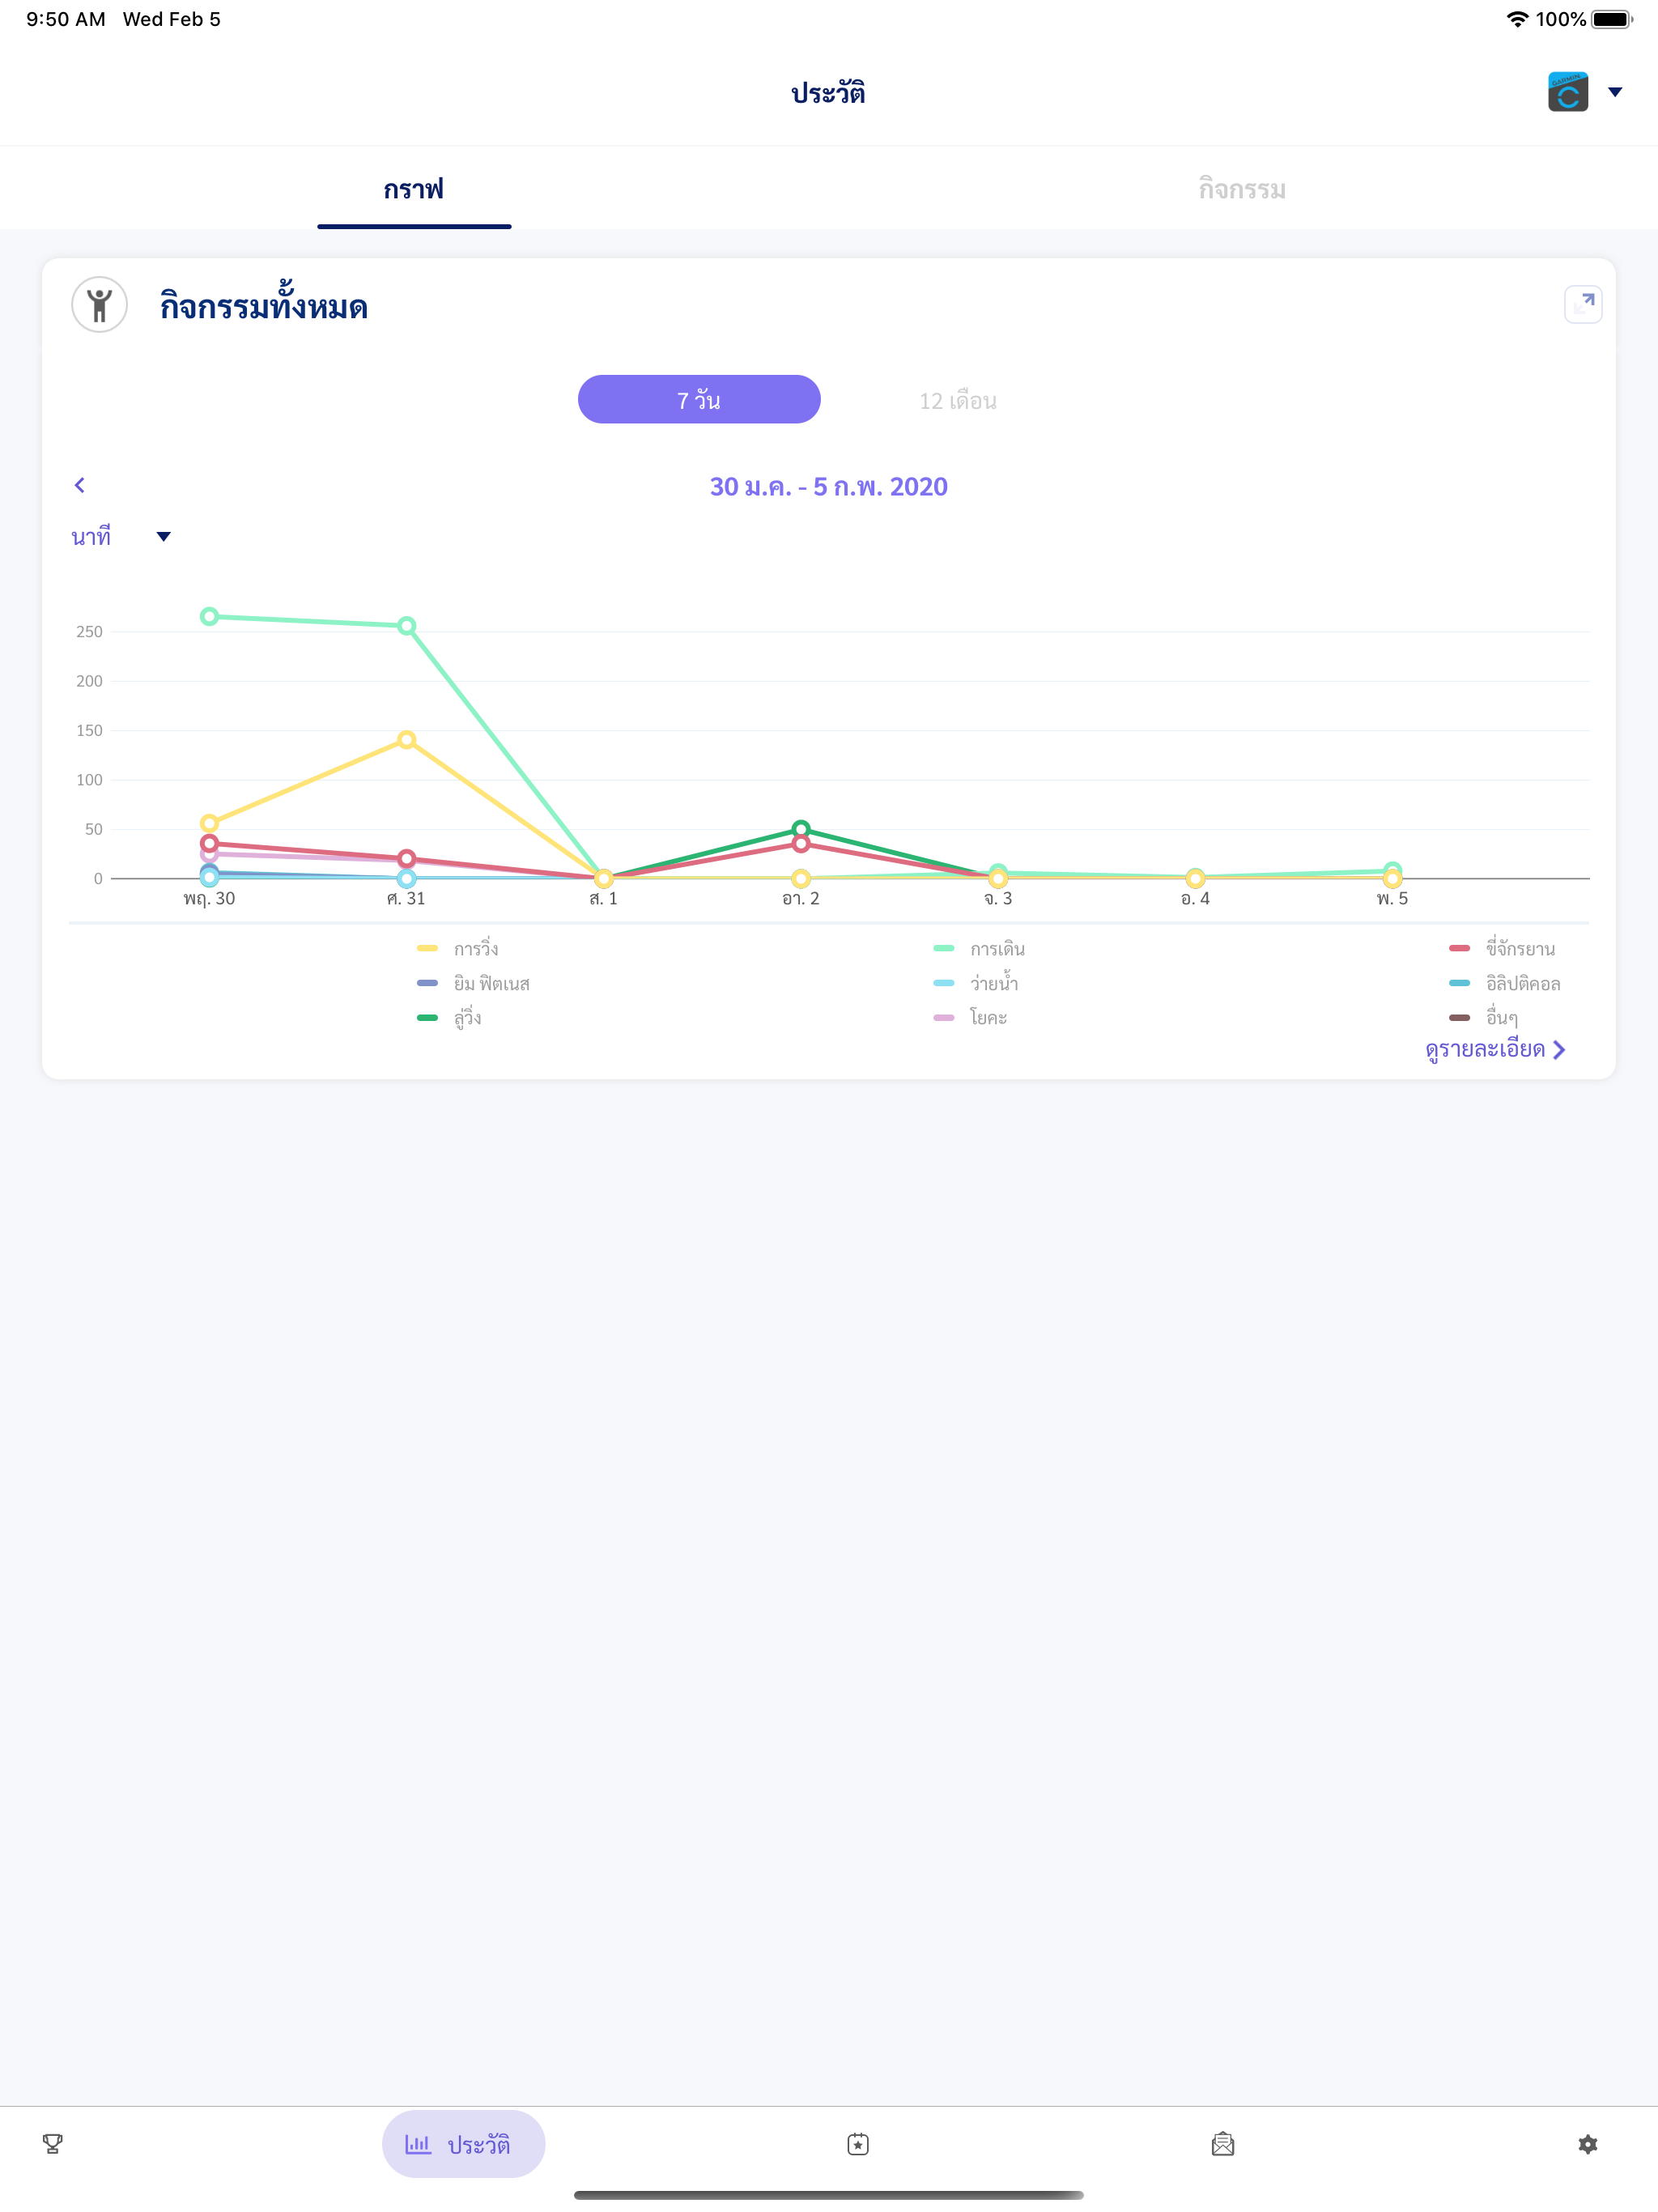Click the yellow การวิ่ง color swatch
Image resolution: width=1658 pixels, height=2212 pixels.
tap(428, 948)
